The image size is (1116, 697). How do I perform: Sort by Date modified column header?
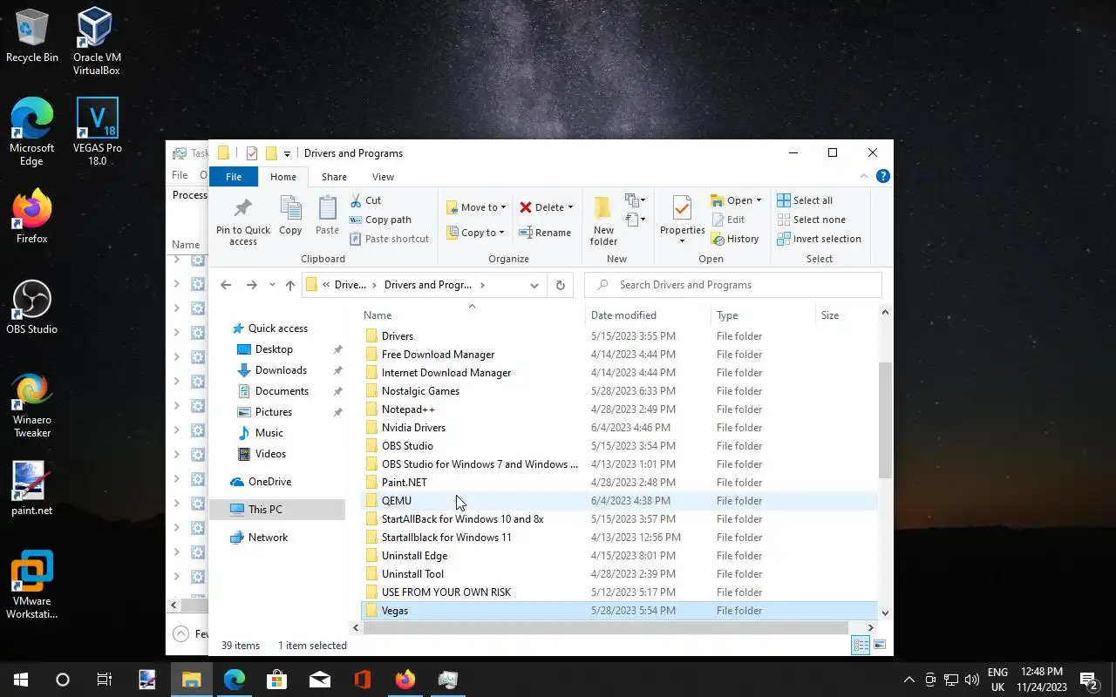pyautogui.click(x=648, y=315)
